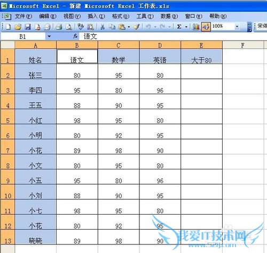Expand the toolbar options chevron

tap(249, 27)
